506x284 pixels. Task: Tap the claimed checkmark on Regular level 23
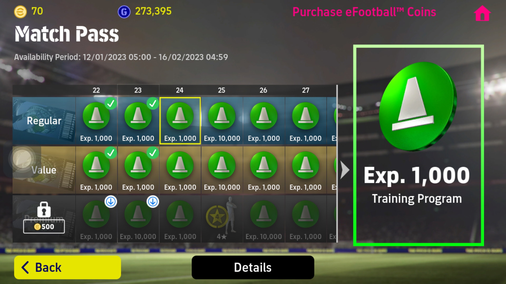(x=153, y=103)
